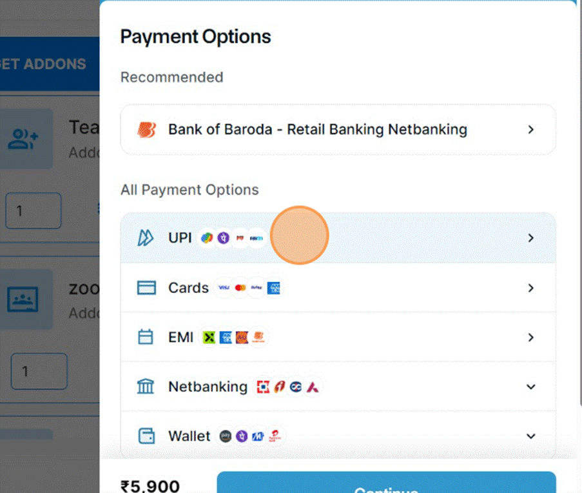The height and width of the screenshot is (493, 582).
Task: Select the UPI payment option
Action: (x=180, y=238)
